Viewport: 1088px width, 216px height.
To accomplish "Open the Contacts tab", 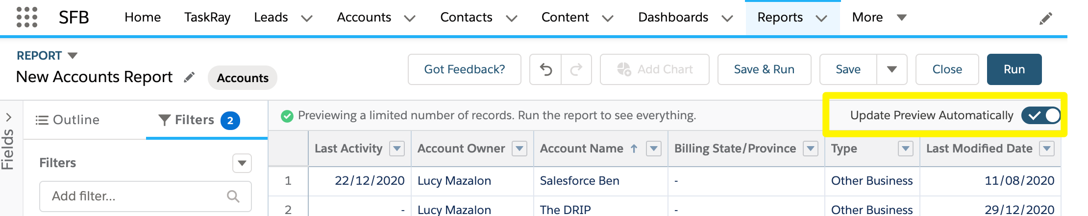I will coord(466,18).
